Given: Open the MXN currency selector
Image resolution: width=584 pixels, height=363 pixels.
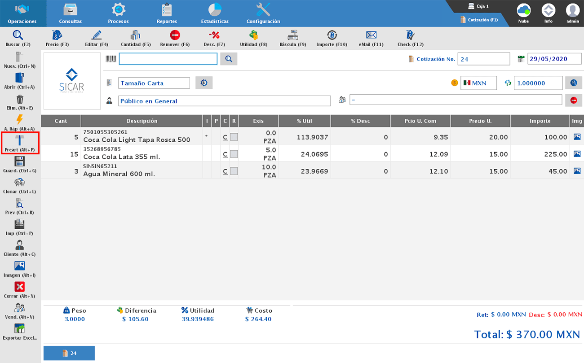Looking at the screenshot, I should pyautogui.click(x=478, y=83).
